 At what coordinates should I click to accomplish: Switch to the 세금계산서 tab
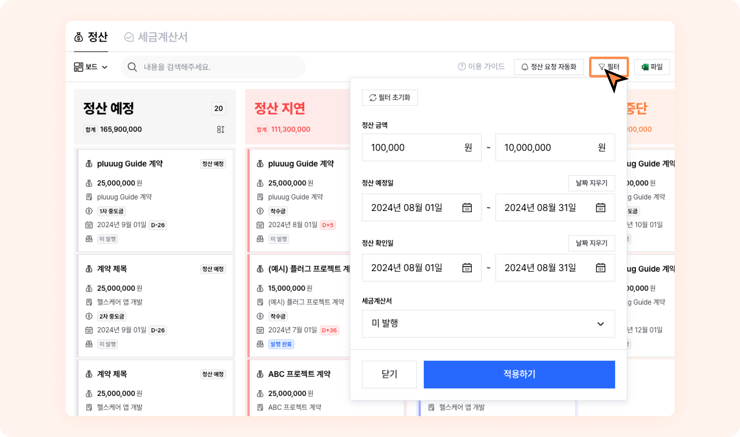tap(156, 37)
